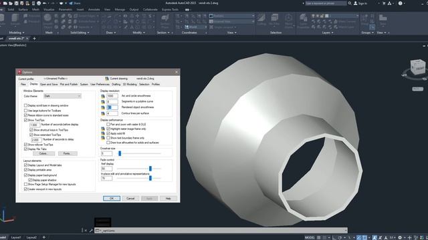Click the Help question mark icon
This screenshot has width=428, height=240.
[400, 3]
